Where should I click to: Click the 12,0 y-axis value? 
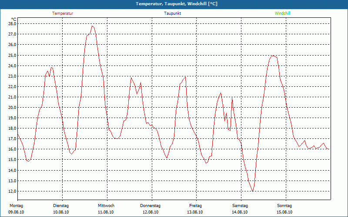tap(12, 191)
